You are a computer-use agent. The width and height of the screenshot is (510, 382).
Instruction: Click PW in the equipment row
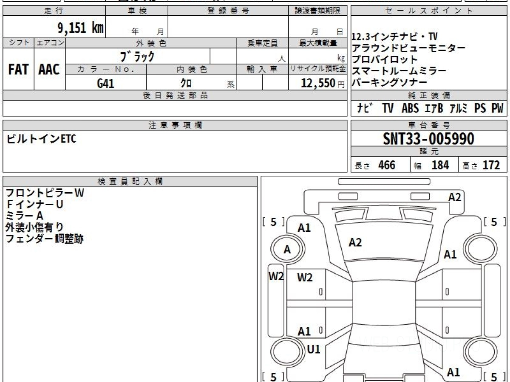click(497, 108)
